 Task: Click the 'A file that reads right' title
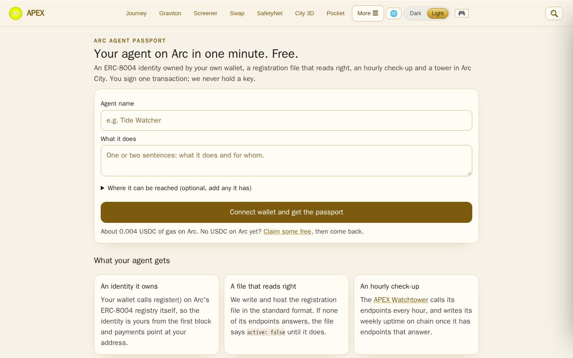[x=263, y=286]
